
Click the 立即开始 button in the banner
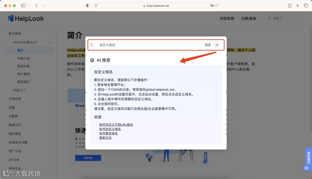pyautogui.click(x=88, y=158)
